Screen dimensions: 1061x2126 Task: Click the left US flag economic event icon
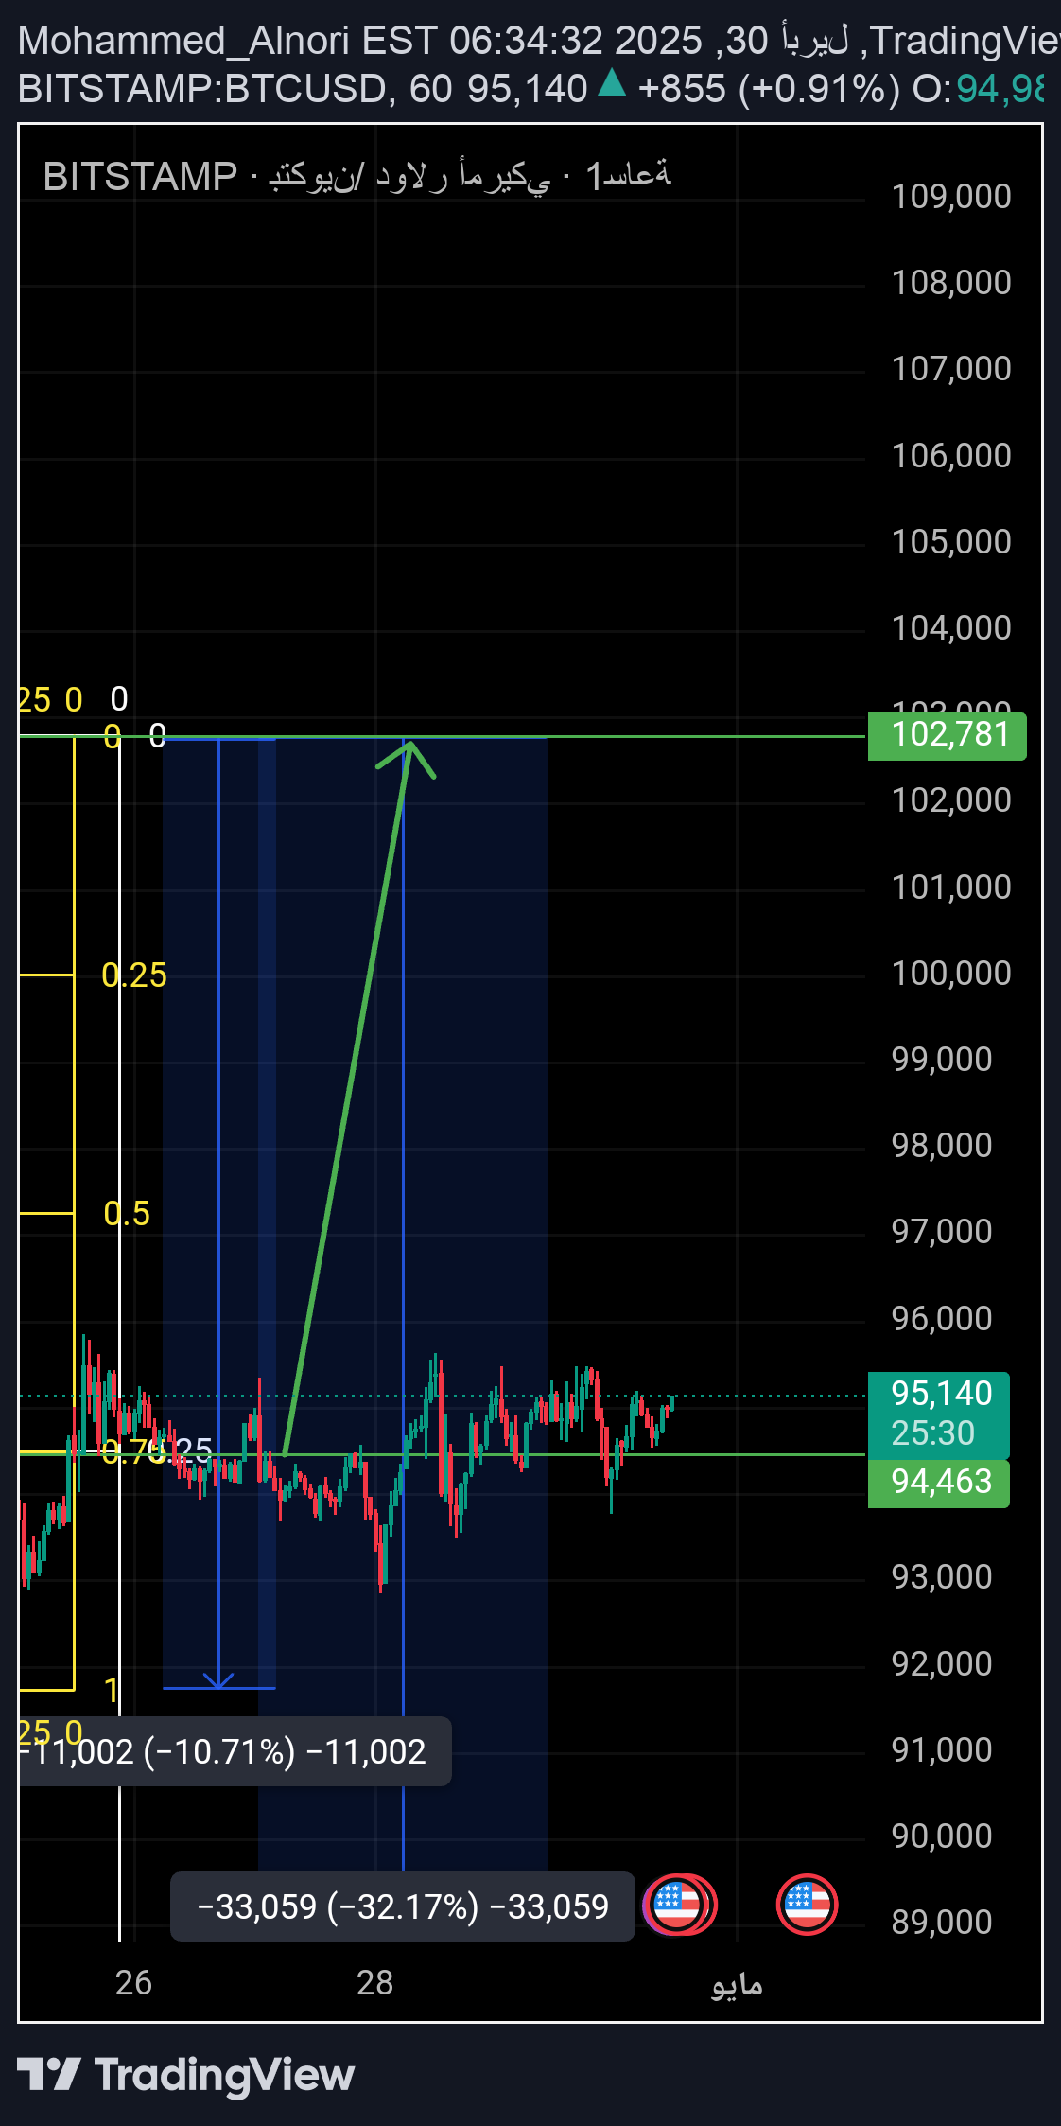click(x=679, y=1905)
